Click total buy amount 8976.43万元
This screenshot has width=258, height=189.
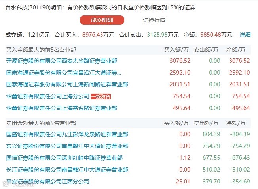pos(98,35)
